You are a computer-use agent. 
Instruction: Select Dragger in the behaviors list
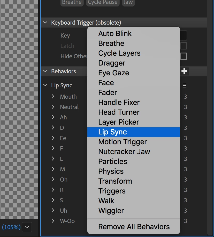click(x=133, y=63)
